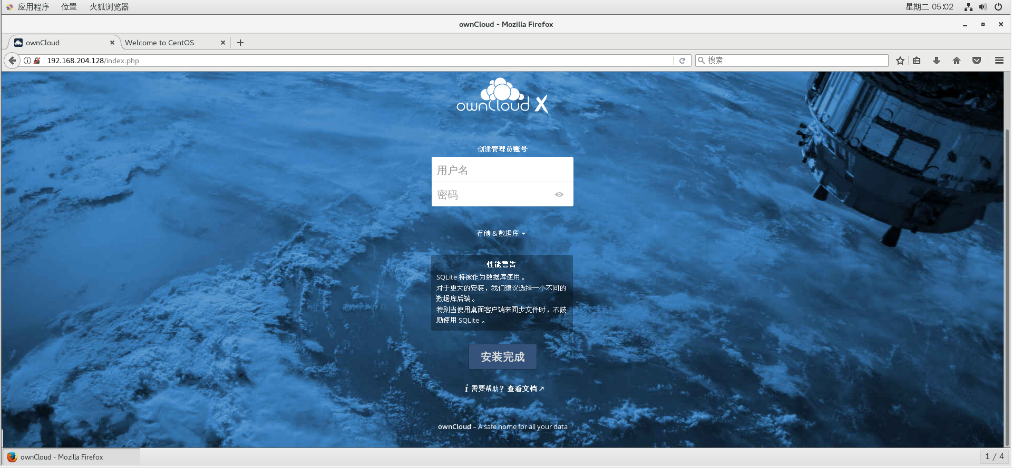Click the 搜索 search box
Screen dimensions: 1012x468
[792, 61]
